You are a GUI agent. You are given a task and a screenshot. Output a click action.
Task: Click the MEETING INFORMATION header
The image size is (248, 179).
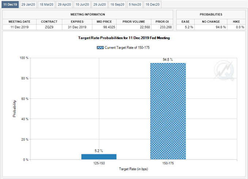point(88,15)
